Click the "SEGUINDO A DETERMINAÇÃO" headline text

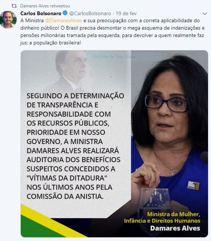click(75, 96)
